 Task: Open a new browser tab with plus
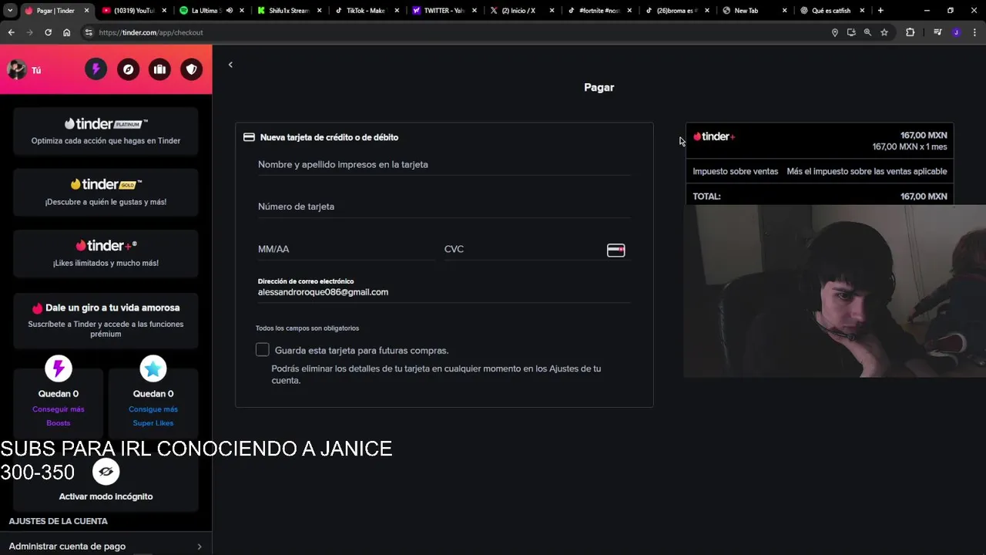(880, 11)
